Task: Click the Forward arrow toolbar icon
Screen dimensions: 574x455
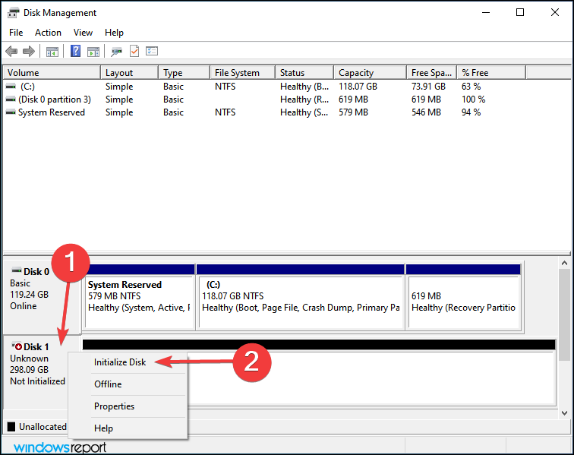Action: pyautogui.click(x=29, y=51)
